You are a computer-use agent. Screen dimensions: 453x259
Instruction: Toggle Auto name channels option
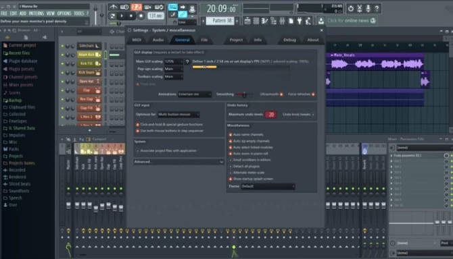[231, 134]
